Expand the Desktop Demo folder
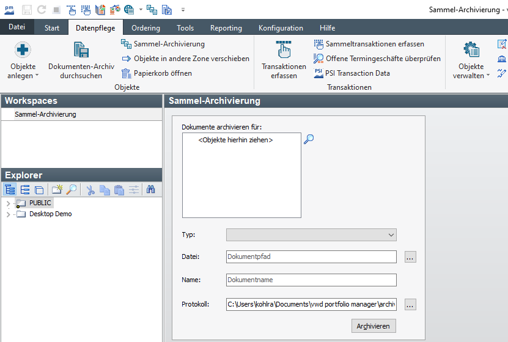Viewport: 508px width, 342px height. pos(8,214)
